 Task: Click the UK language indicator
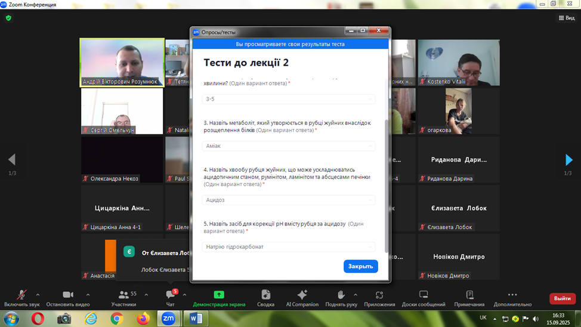point(483,317)
